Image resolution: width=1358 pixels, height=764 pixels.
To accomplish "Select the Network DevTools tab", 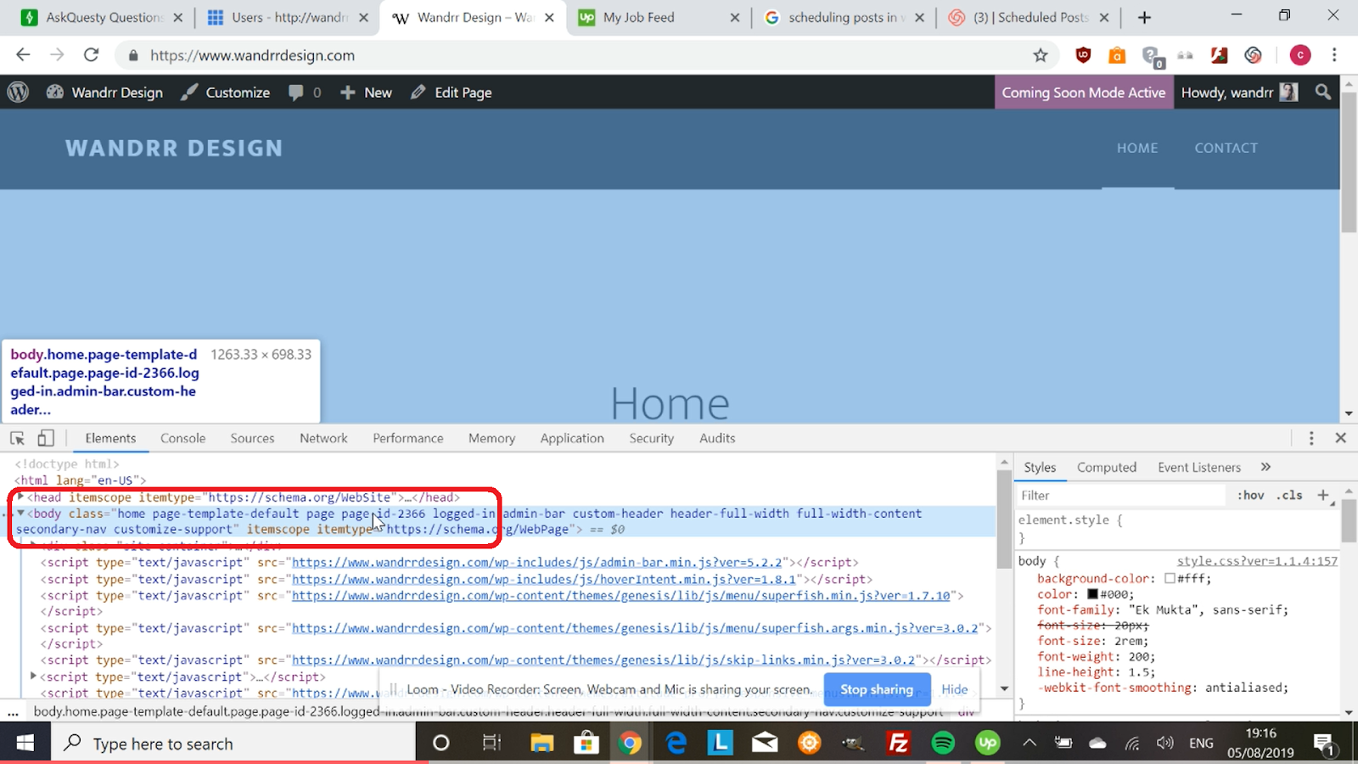I will [323, 438].
